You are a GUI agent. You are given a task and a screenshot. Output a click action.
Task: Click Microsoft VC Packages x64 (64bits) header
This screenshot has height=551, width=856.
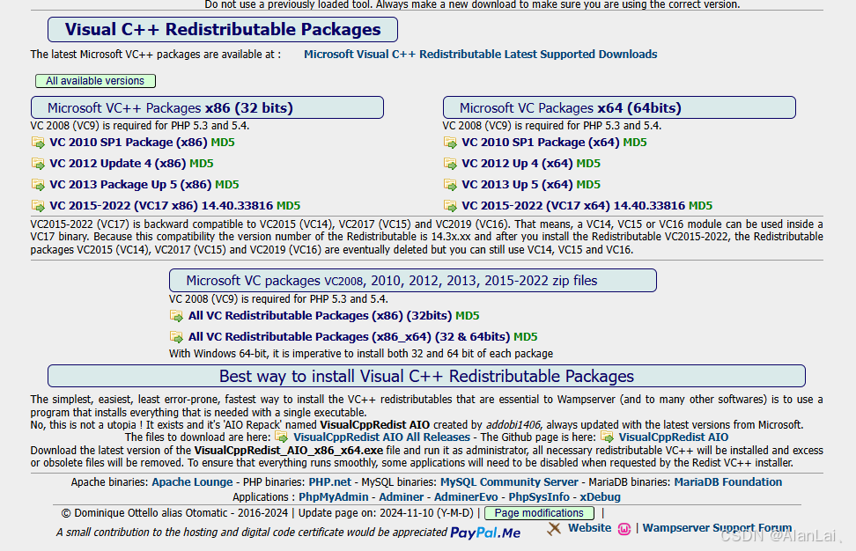point(619,107)
